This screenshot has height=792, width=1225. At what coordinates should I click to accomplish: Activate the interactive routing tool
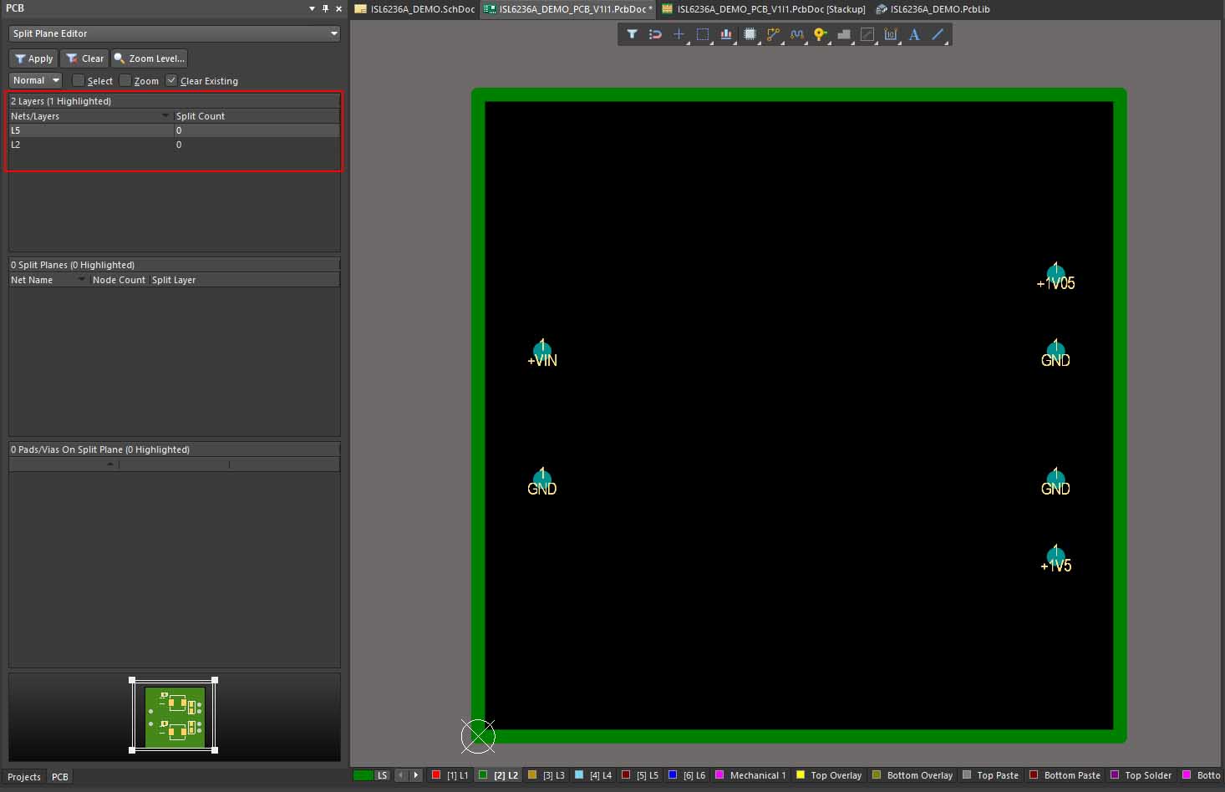[x=773, y=34]
